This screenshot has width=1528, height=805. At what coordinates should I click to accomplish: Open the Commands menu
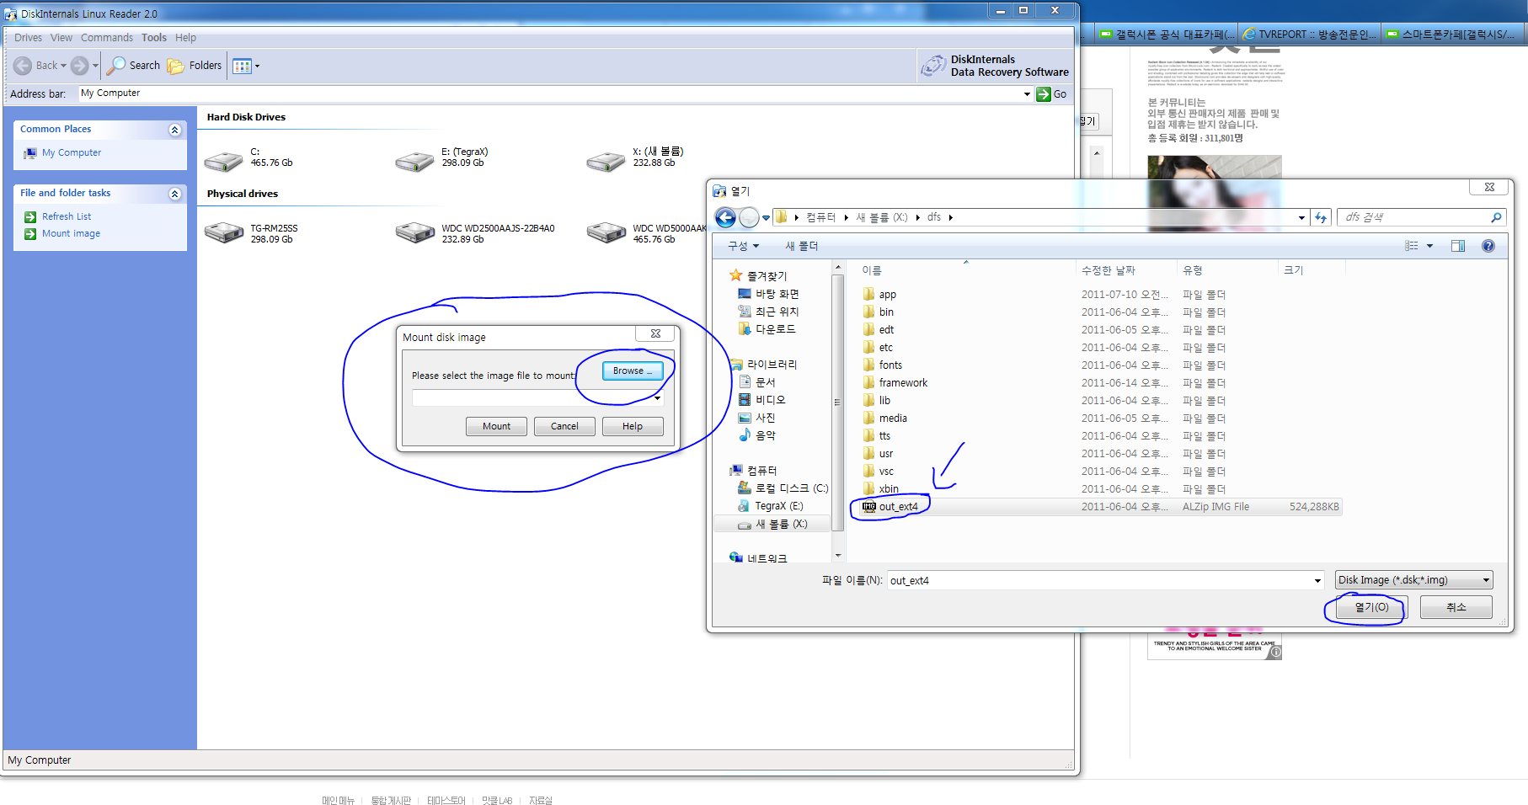tap(107, 38)
